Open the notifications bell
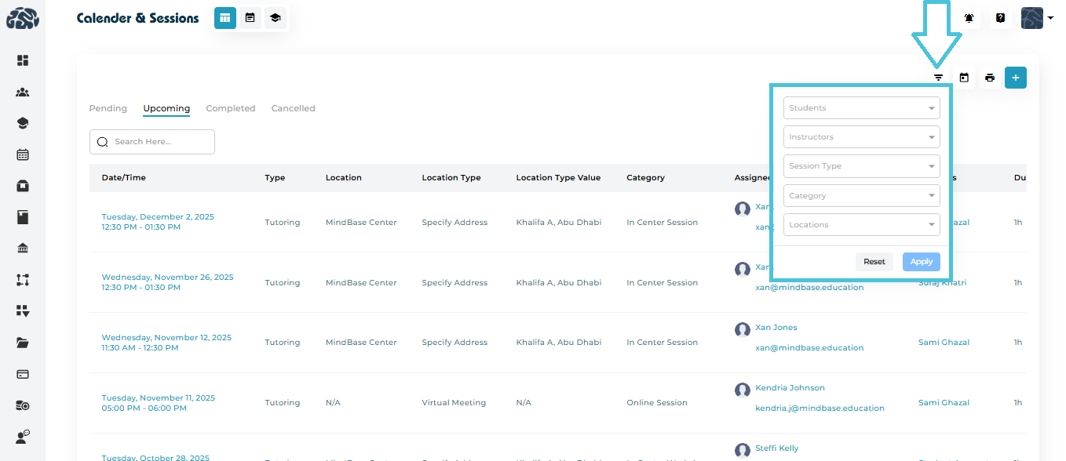The width and height of the screenshot is (1066, 461). click(x=969, y=18)
